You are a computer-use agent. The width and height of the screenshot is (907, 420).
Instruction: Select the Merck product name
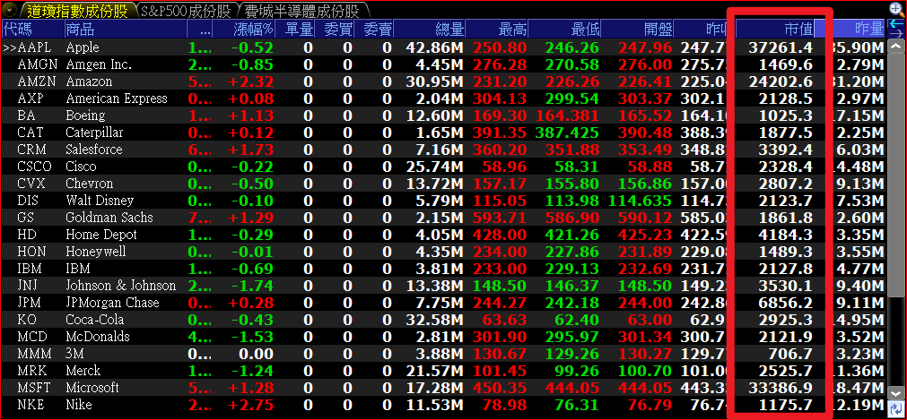pyautogui.click(x=83, y=371)
